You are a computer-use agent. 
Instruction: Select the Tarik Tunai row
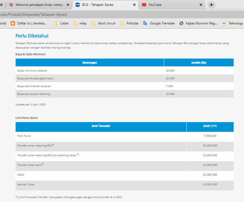click(x=124, y=137)
